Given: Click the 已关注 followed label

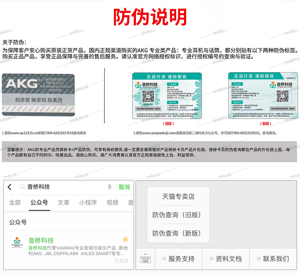Looking at the screenshot, I should [122, 261].
